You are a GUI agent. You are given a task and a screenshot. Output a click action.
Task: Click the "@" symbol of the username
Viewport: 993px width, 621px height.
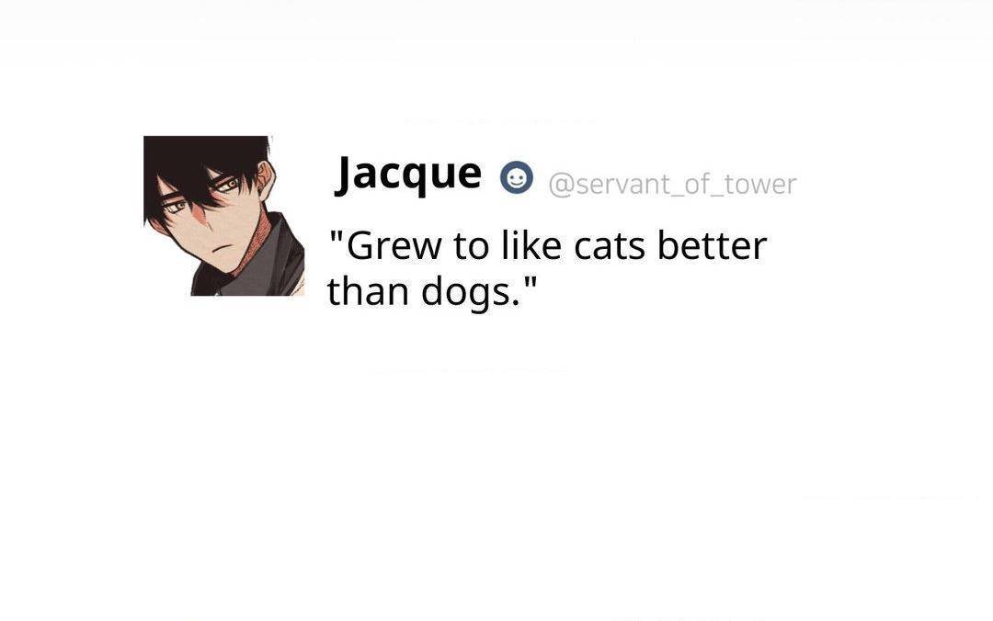(x=561, y=185)
